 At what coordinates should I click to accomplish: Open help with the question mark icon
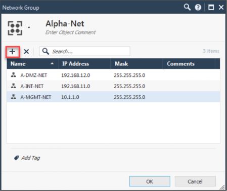pos(198,8)
